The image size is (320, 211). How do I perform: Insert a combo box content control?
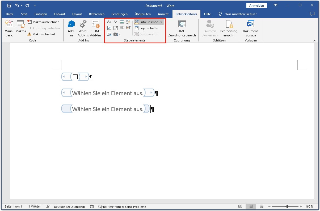[116, 28]
